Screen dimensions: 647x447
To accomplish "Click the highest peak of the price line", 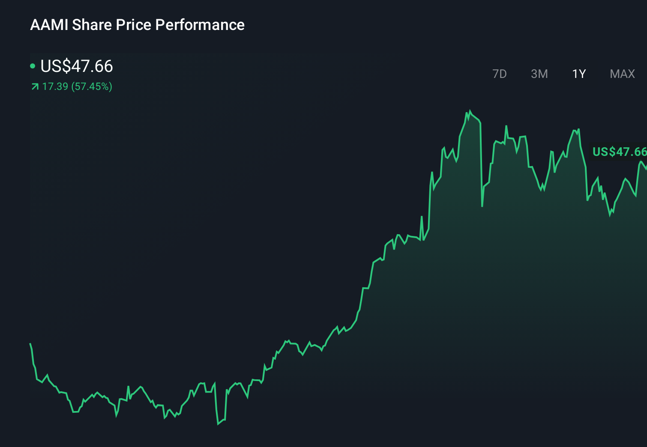I will click(470, 110).
